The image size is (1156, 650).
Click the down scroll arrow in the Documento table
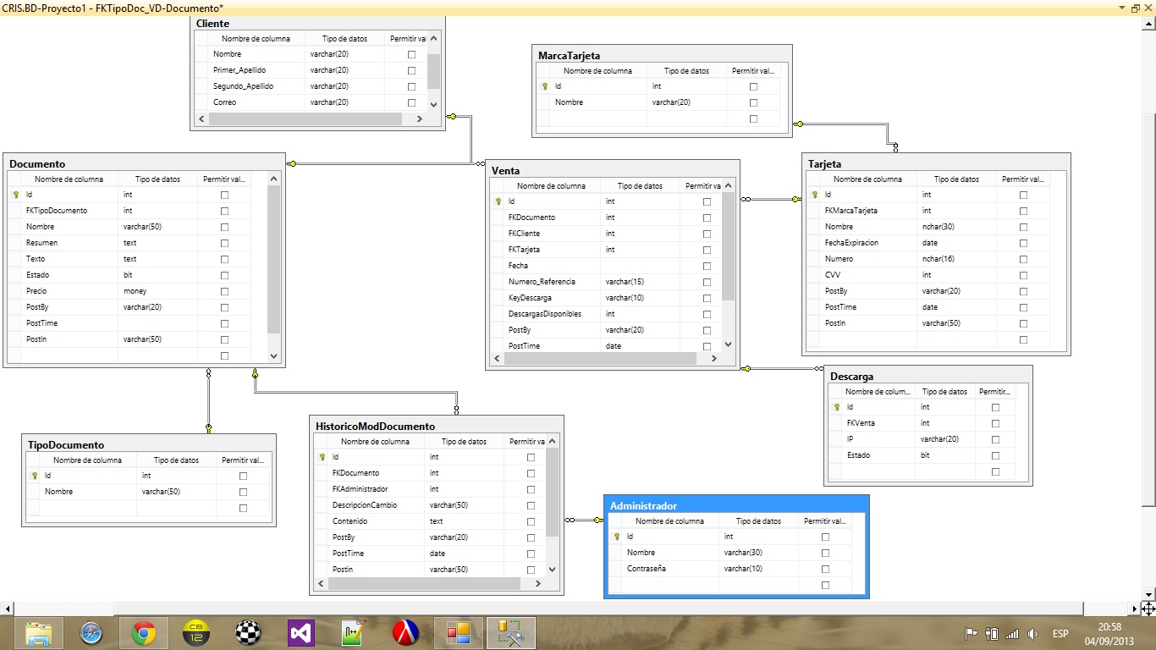[274, 356]
